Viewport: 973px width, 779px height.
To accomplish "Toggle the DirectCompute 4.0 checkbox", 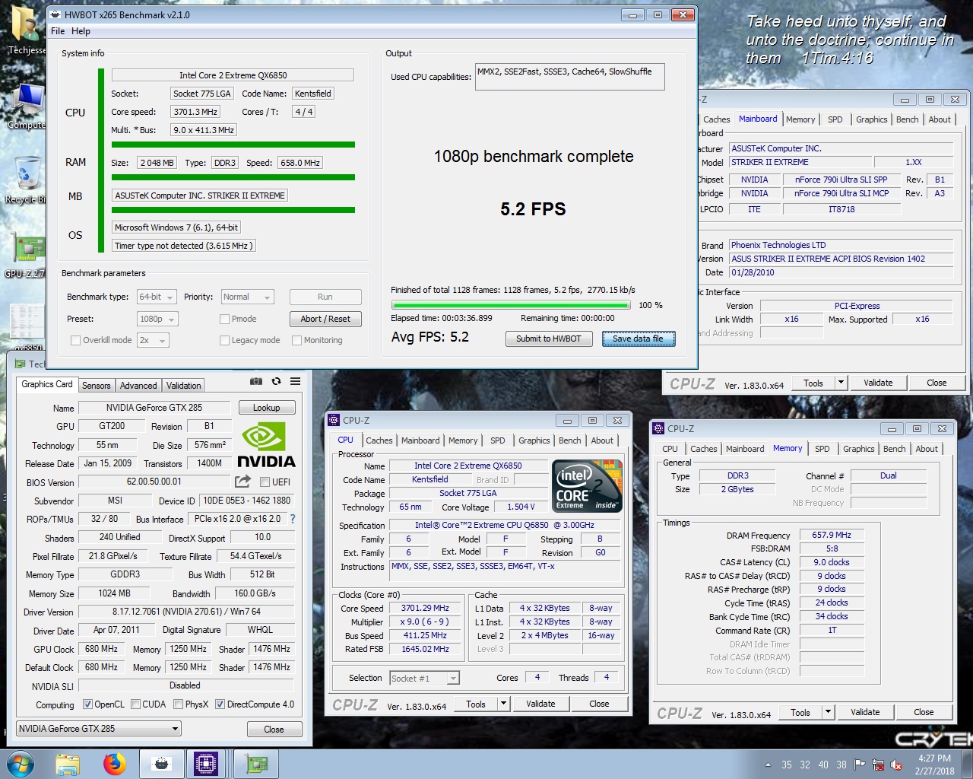I will tap(220, 704).
